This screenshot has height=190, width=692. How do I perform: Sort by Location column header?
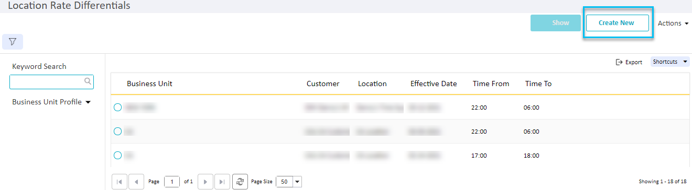[372, 84]
